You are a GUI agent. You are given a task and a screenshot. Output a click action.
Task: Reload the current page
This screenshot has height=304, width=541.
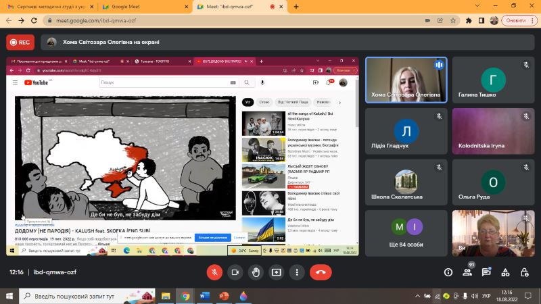[x=34, y=21]
